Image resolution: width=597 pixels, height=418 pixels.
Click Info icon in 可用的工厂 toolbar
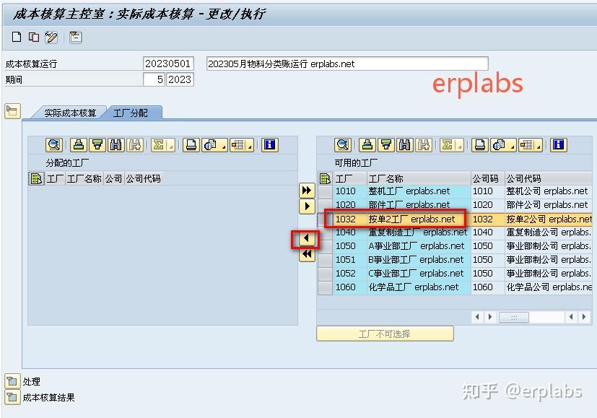click(x=559, y=144)
